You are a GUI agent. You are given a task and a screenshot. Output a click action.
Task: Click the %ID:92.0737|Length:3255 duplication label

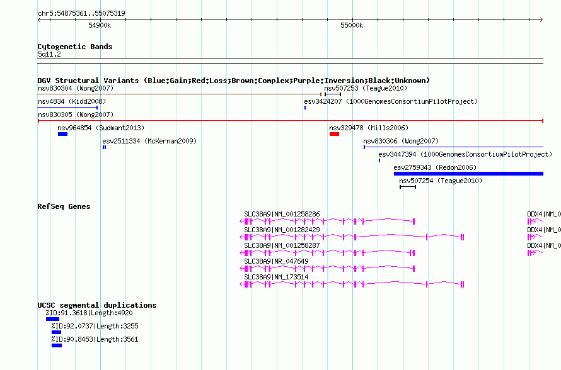[95, 327]
